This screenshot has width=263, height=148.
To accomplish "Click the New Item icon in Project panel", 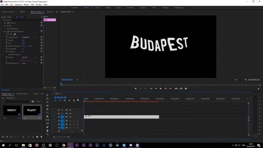I will 41,137.
